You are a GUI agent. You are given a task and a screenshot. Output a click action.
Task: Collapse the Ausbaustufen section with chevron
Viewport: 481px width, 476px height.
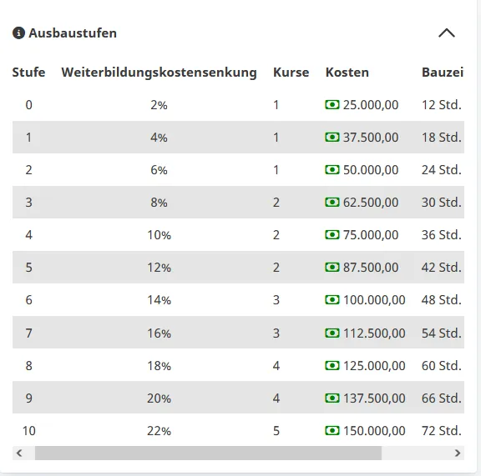447,33
